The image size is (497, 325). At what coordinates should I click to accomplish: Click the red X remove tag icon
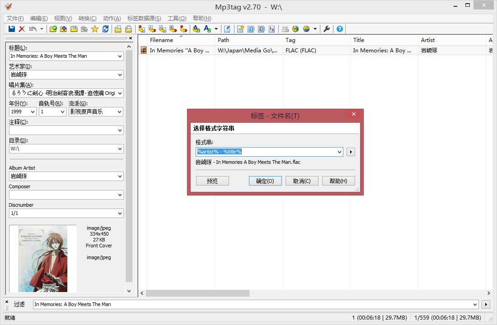click(x=22, y=29)
